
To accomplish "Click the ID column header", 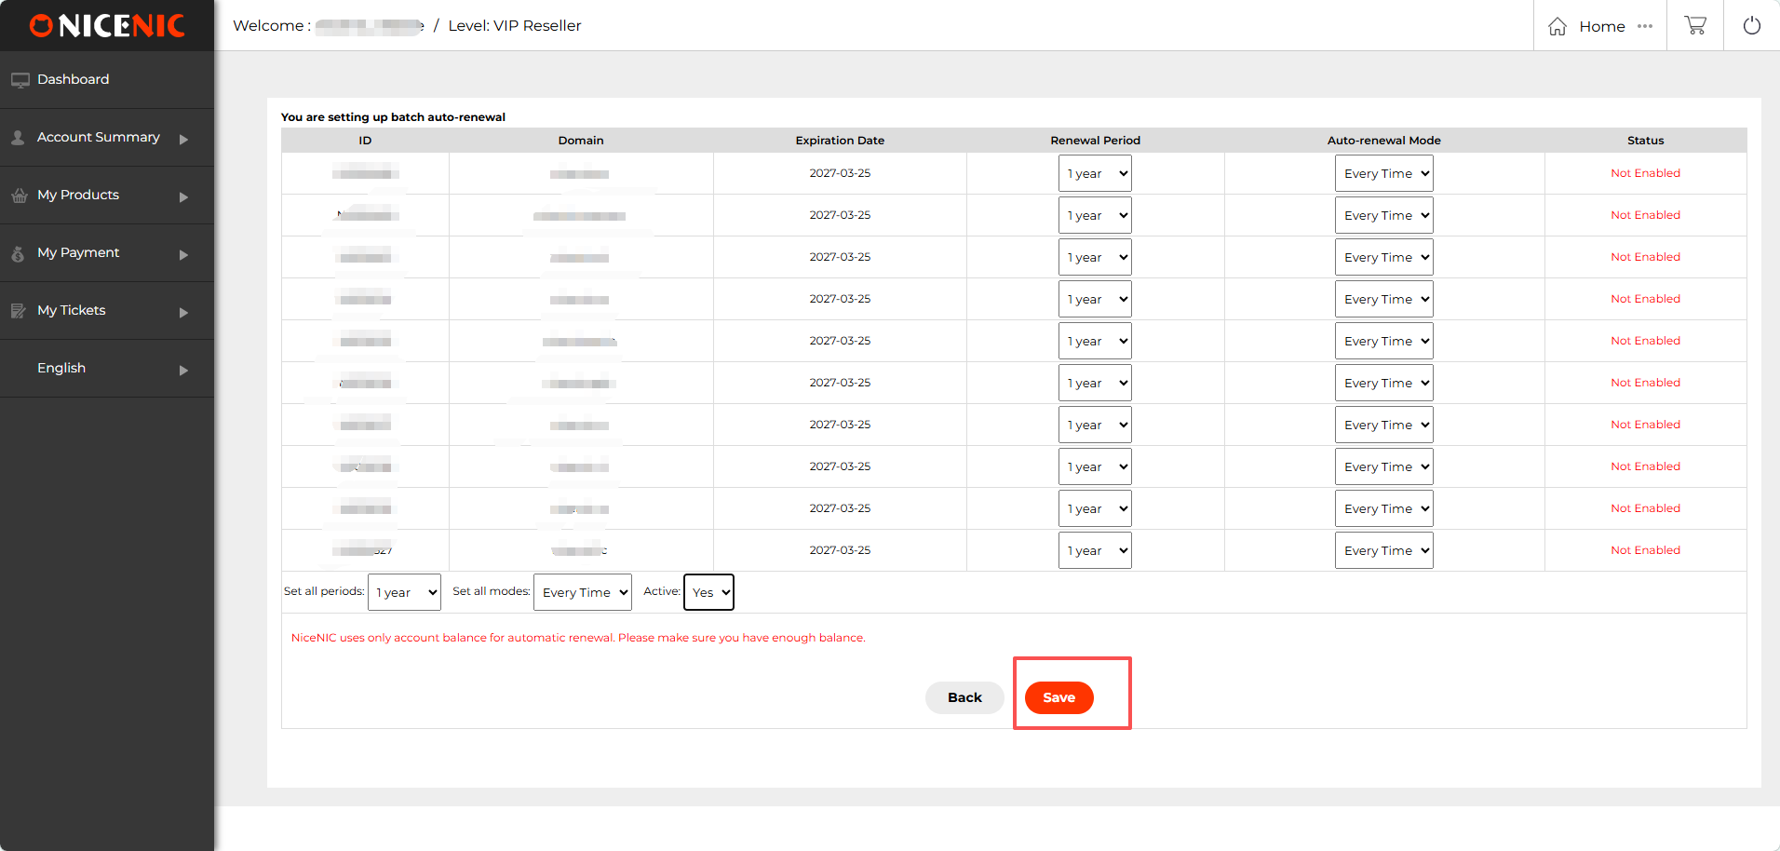I will [x=365, y=141].
